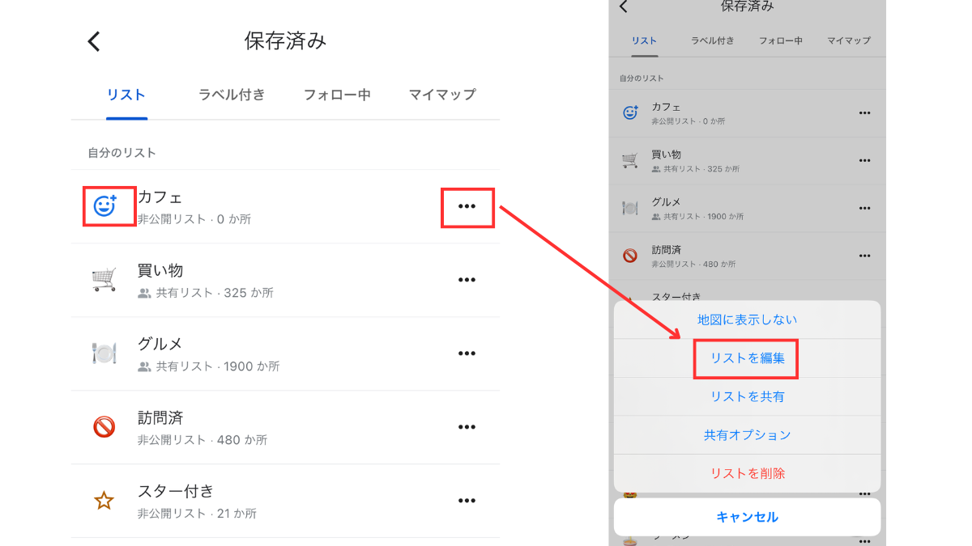Open the 買い物 list in left panel

285,280
